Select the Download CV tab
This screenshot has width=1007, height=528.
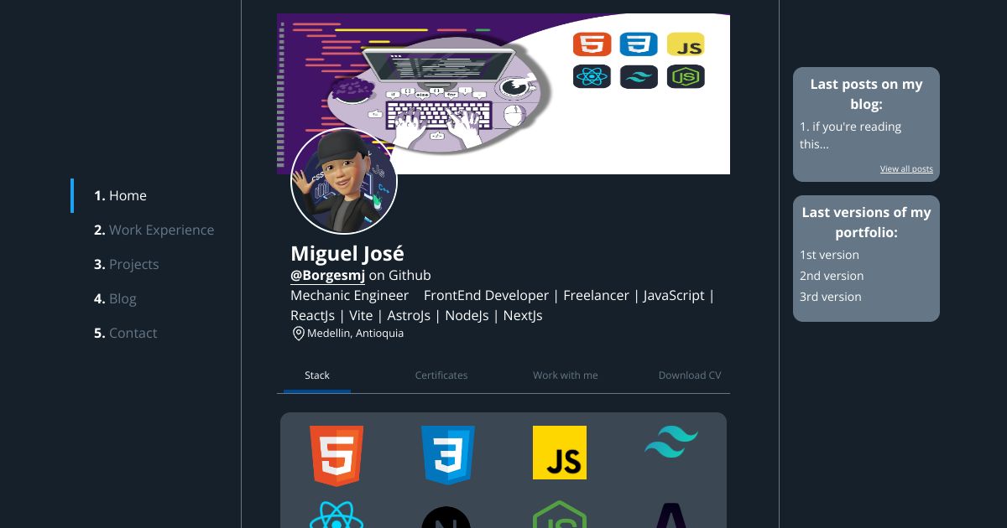point(690,375)
